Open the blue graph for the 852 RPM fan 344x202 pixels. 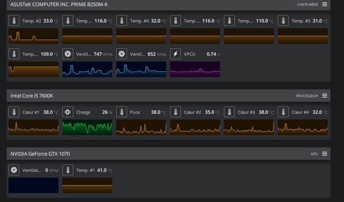pyautogui.click(x=141, y=69)
